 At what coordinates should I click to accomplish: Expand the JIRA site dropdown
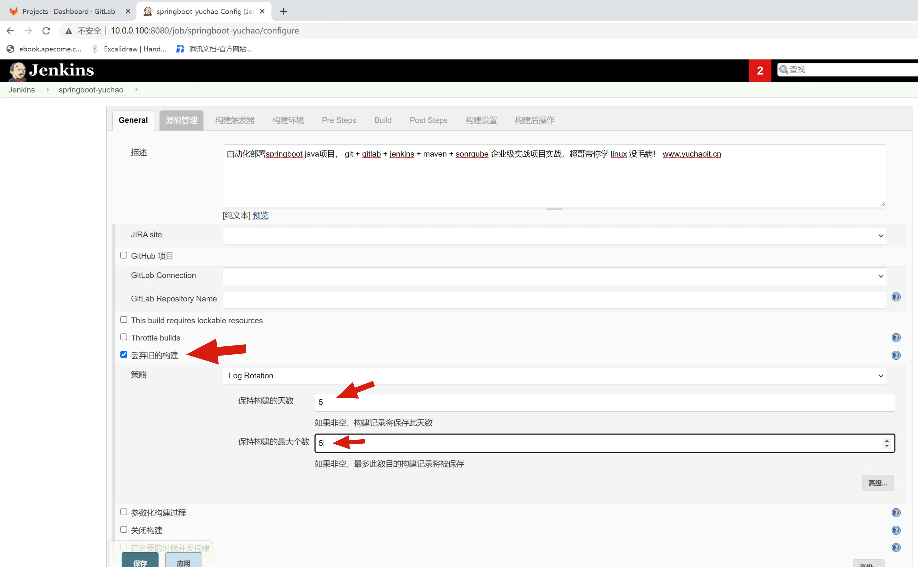pos(554,235)
